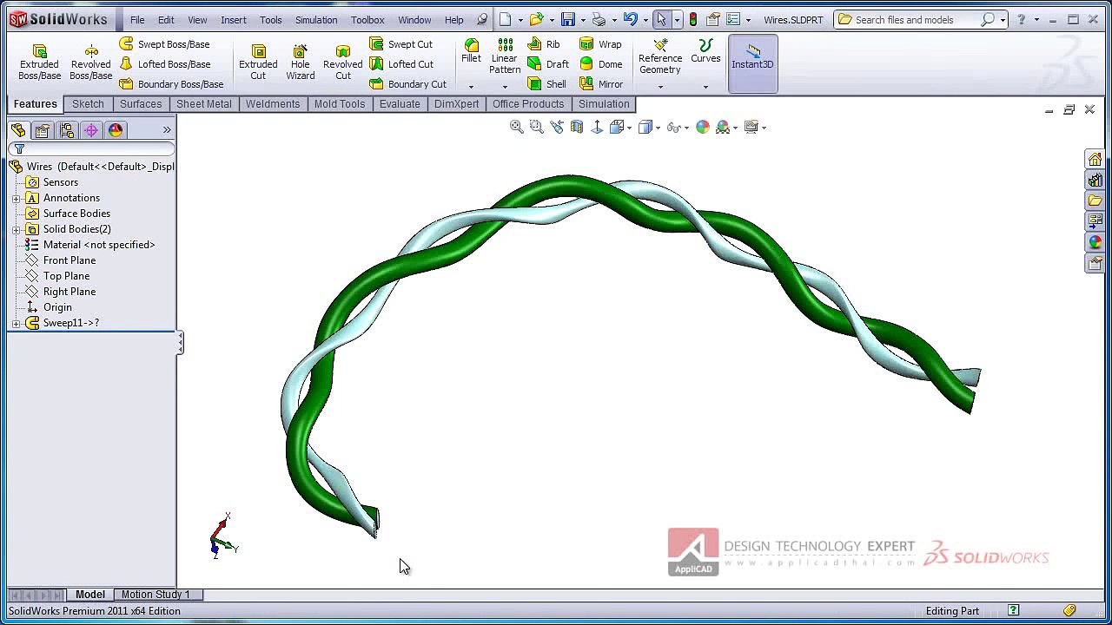Click the Zoom to Fit icon
1112x625 pixels.
tap(517, 127)
